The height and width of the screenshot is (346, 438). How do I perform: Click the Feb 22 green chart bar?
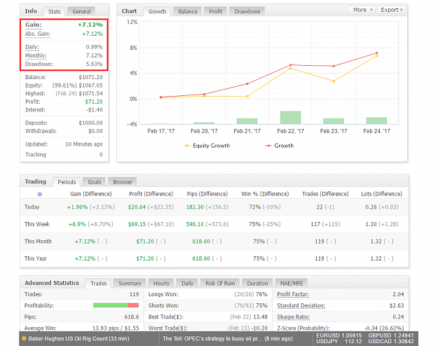(x=291, y=118)
